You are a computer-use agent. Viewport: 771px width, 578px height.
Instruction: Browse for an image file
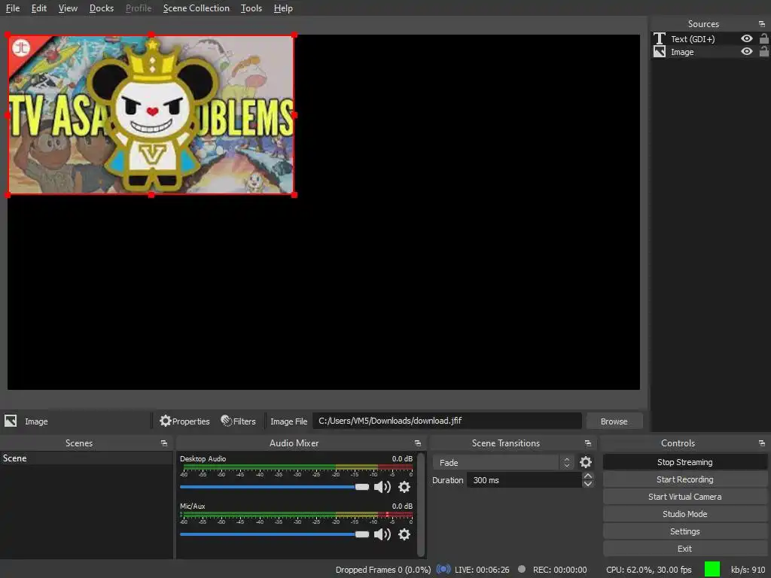tap(614, 421)
